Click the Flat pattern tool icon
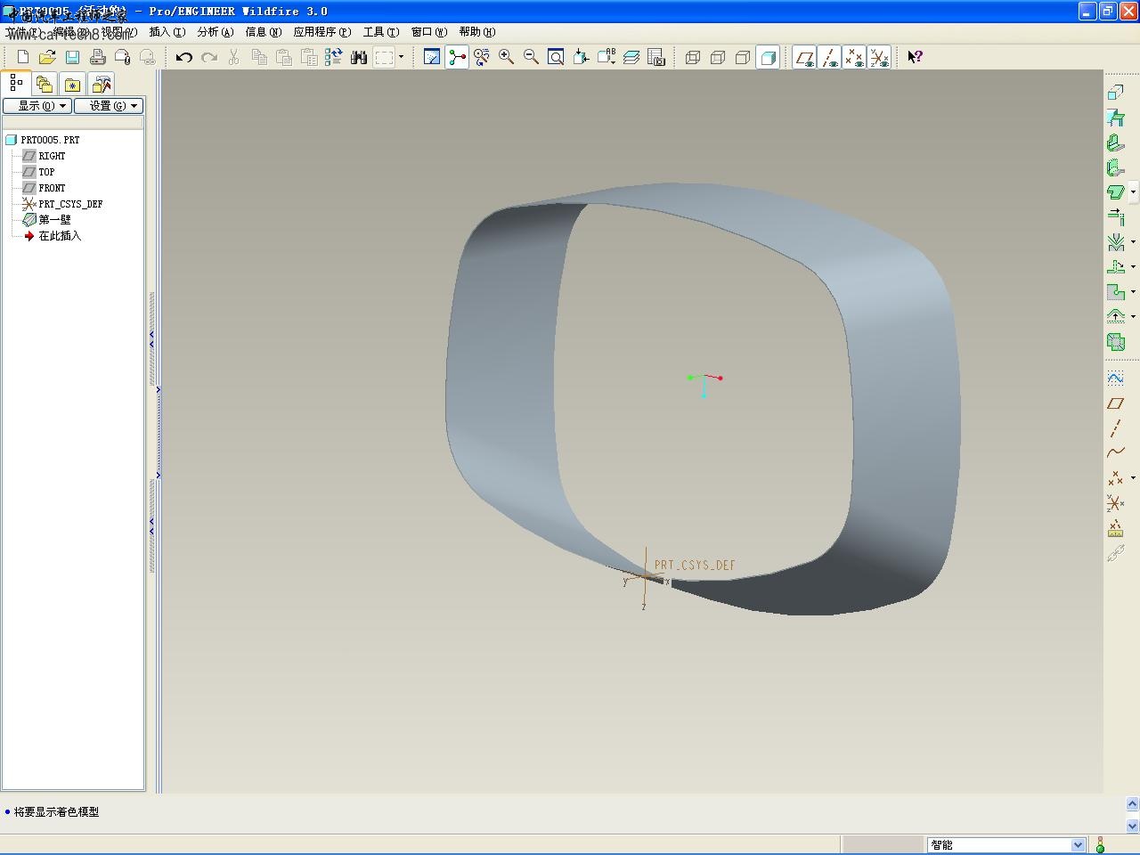This screenshot has height=855, width=1140. coord(1115,342)
